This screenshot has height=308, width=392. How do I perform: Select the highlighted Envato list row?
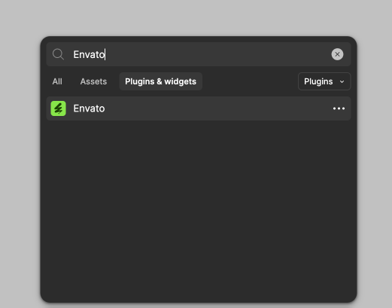(x=199, y=108)
